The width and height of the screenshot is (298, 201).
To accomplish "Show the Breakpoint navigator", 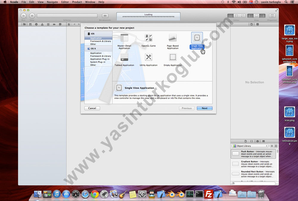I will (54, 24).
